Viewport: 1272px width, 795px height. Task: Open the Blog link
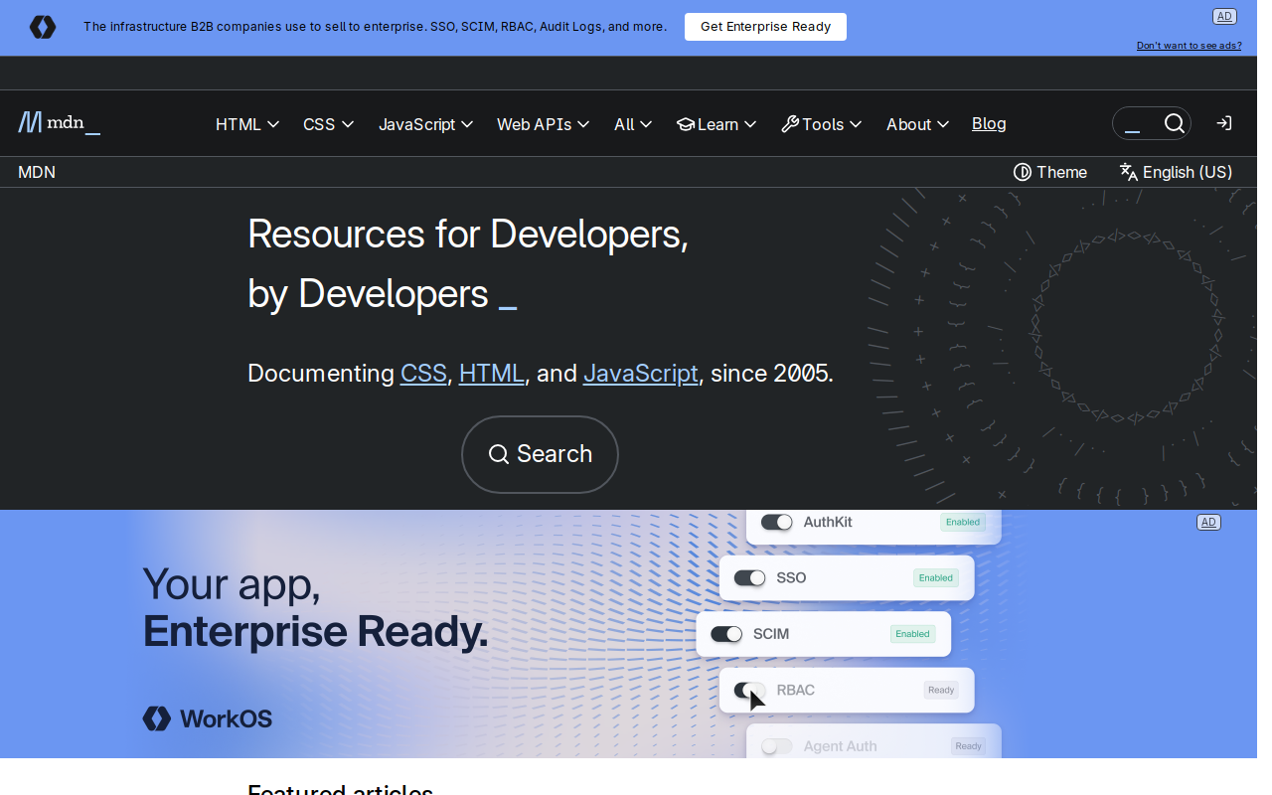[x=989, y=123]
